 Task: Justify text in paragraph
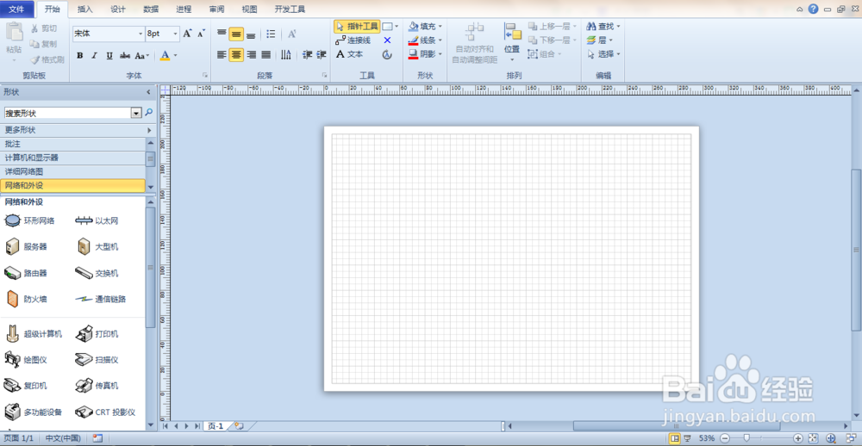click(266, 54)
